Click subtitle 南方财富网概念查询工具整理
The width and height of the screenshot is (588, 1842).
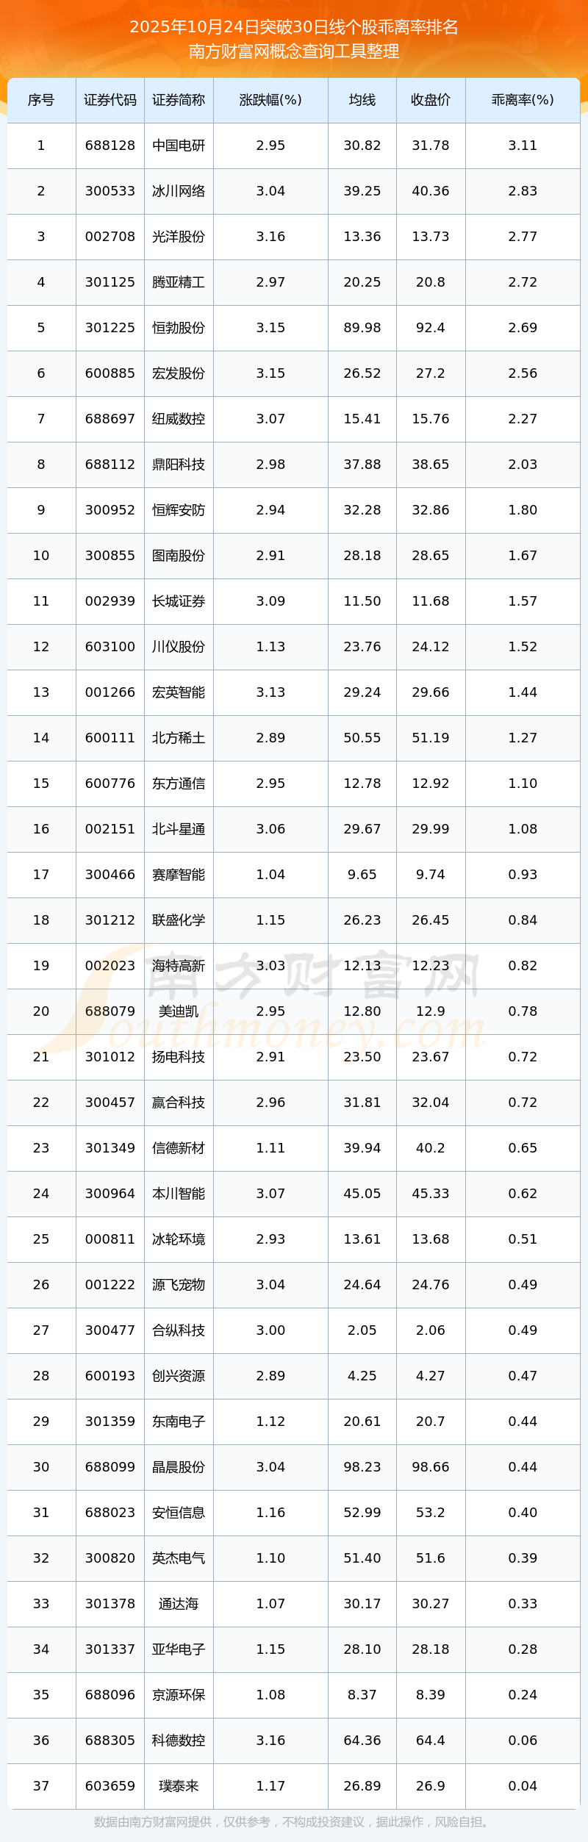pyautogui.click(x=294, y=51)
